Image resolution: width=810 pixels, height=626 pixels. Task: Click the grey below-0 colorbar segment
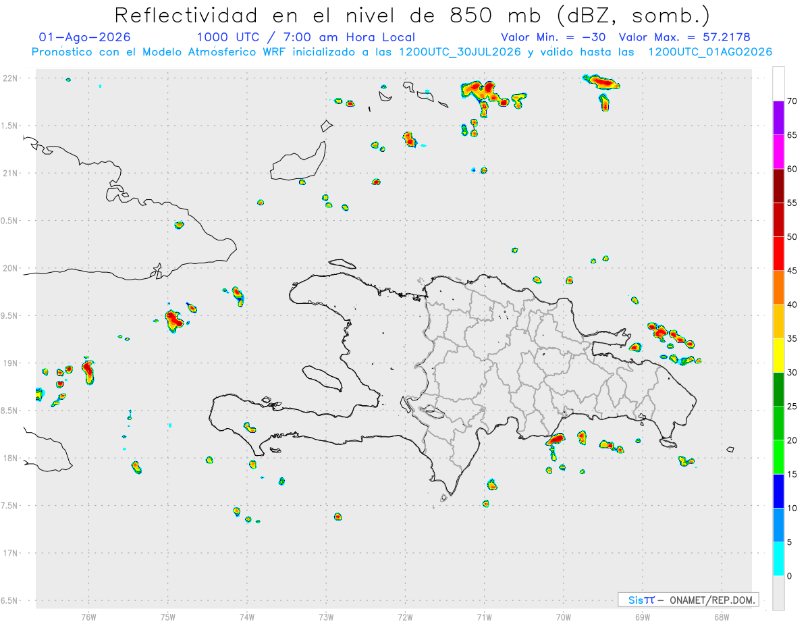(x=778, y=593)
